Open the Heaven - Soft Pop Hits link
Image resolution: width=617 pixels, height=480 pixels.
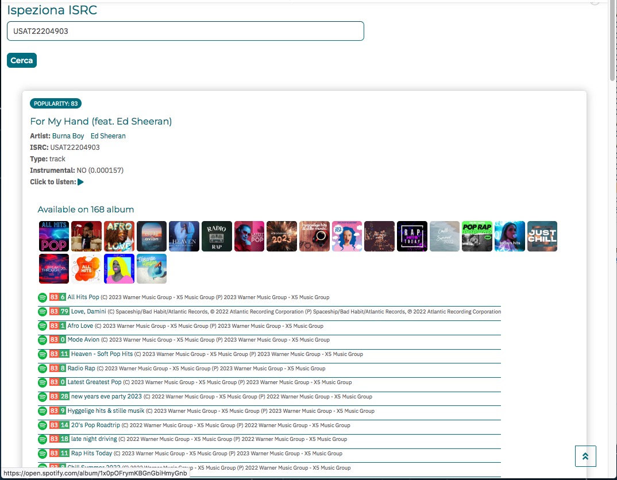click(x=102, y=354)
